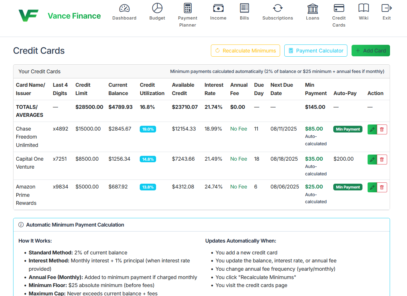Image resolution: width=407 pixels, height=296 pixels.
Task: Add a new credit card
Action: pyautogui.click(x=370, y=51)
